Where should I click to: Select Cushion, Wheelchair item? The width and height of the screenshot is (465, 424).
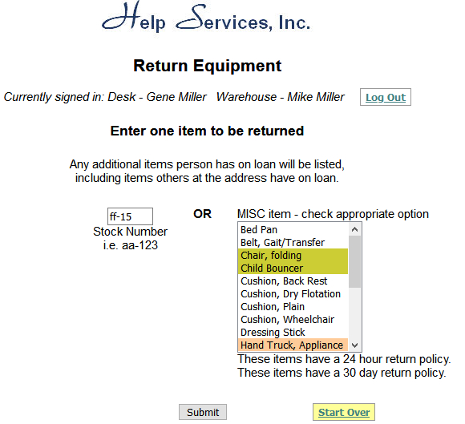(293, 319)
